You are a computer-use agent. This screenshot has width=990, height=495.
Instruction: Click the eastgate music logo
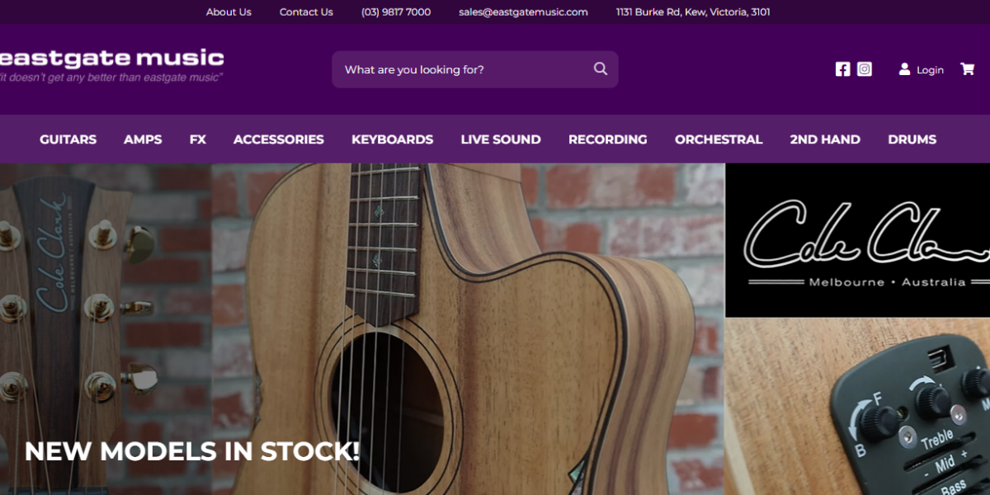coord(111,64)
